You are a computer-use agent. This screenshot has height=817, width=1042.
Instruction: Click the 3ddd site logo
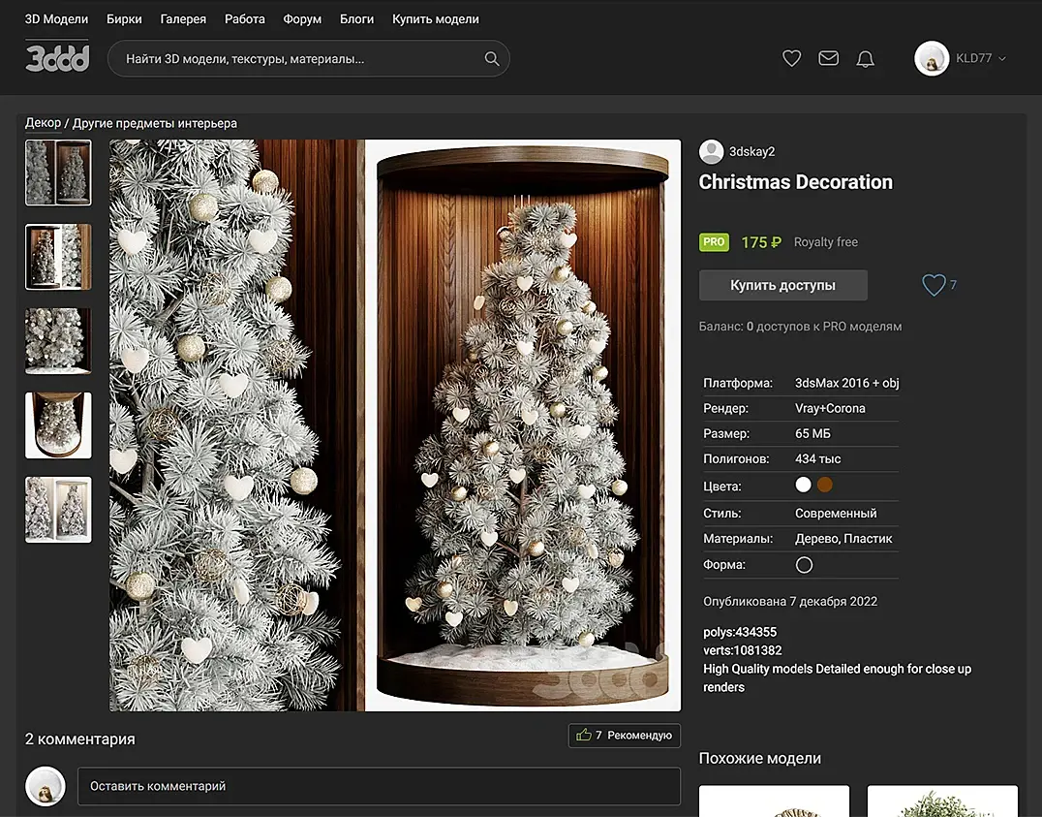[57, 58]
